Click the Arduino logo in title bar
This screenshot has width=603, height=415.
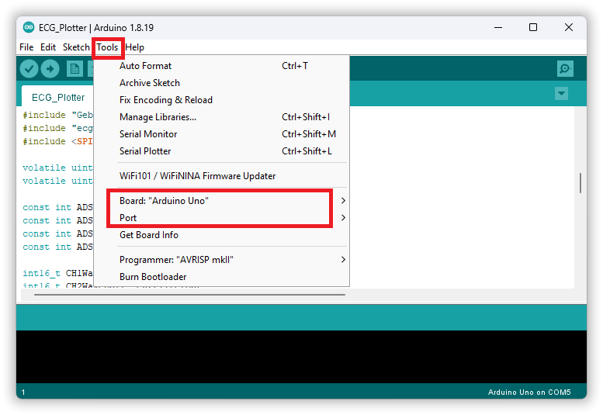click(29, 27)
